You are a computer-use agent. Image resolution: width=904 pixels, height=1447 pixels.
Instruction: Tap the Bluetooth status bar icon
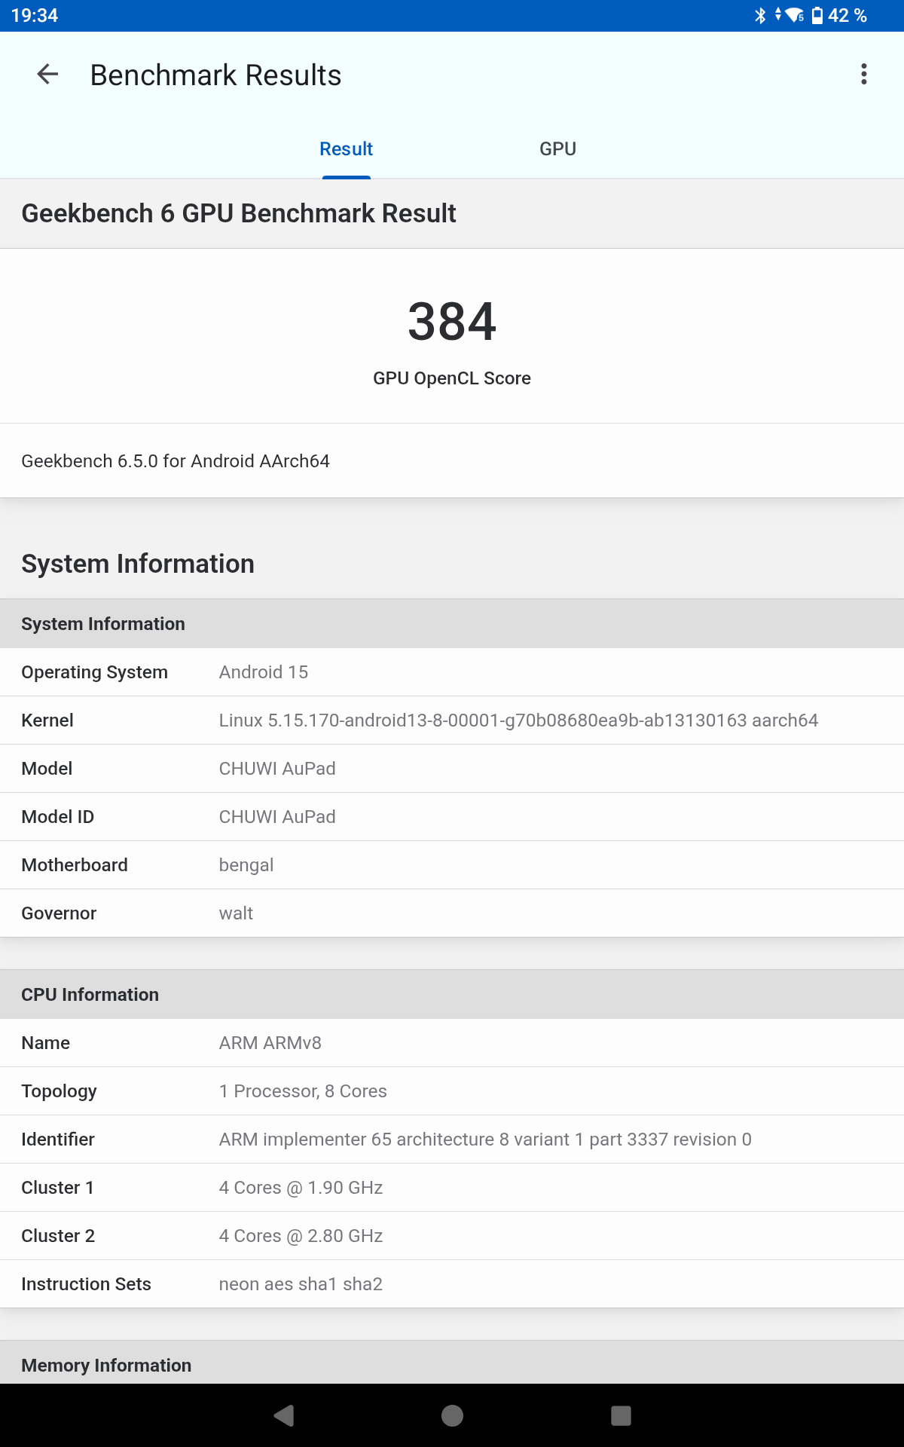coord(760,15)
